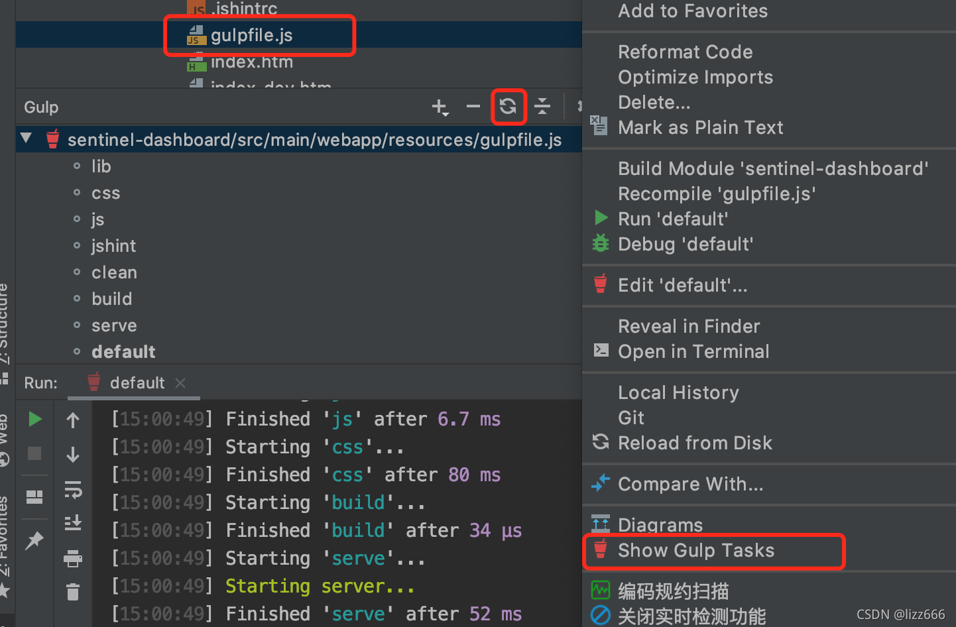Reload Gulp tasks with the refresh icon
Screen dimensions: 956x627
[x=508, y=107]
